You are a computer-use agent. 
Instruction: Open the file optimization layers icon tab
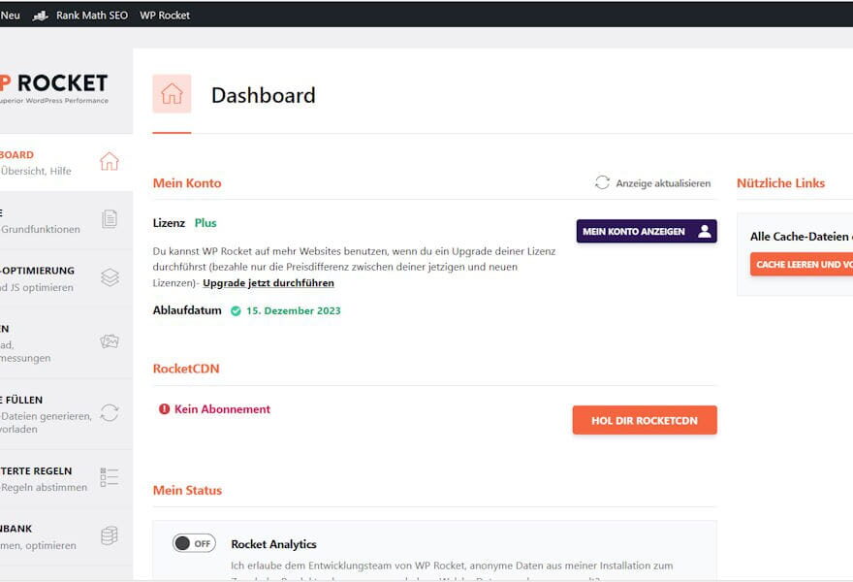[110, 277]
